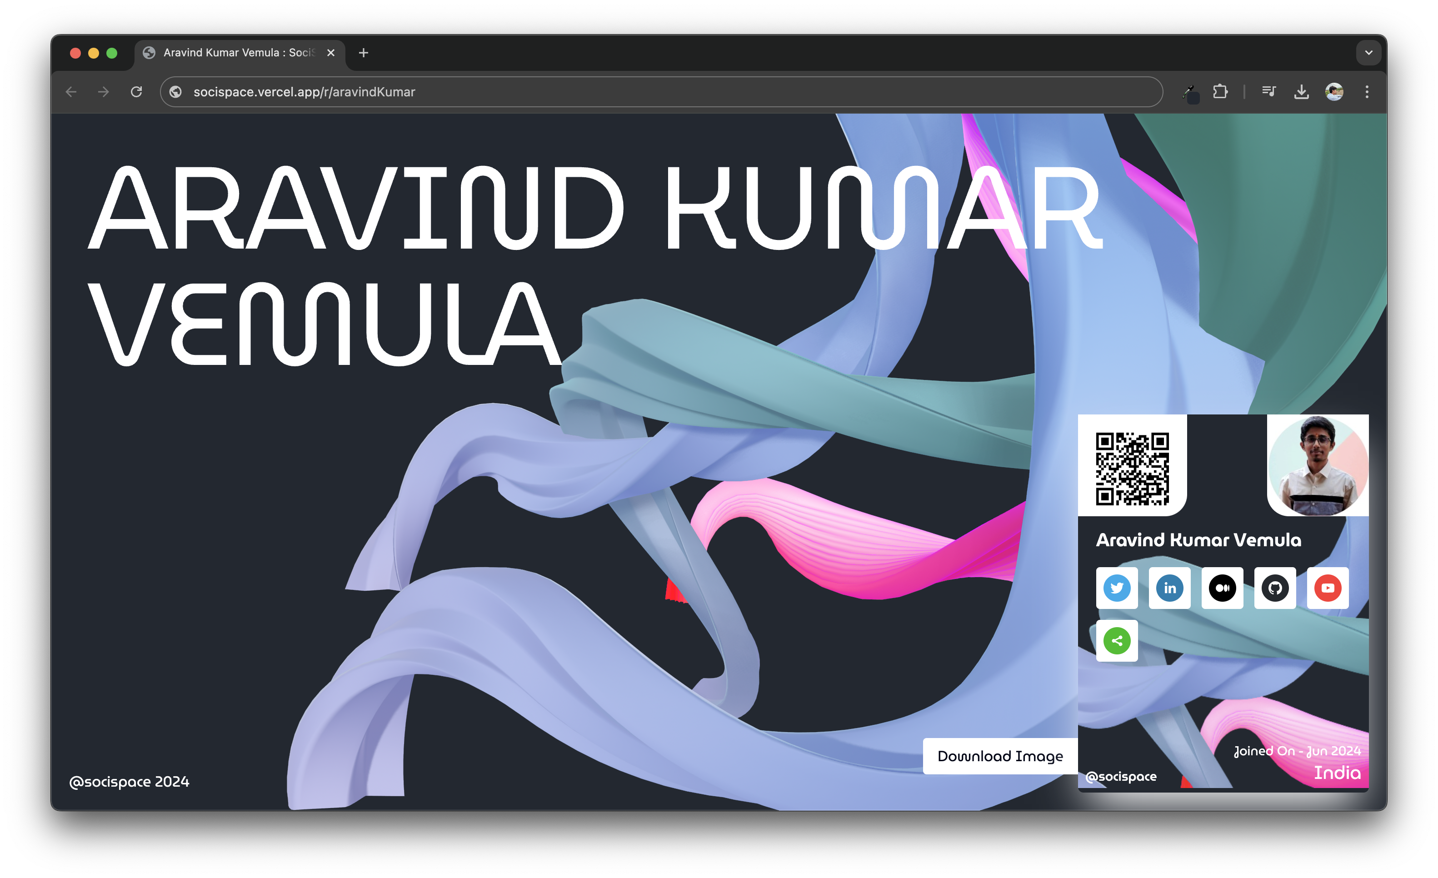Open the browser extensions puzzle icon
The width and height of the screenshot is (1438, 878).
pos(1220,92)
